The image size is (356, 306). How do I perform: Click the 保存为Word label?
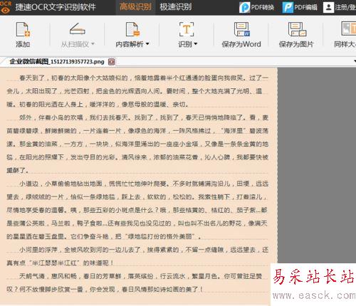(x=241, y=44)
